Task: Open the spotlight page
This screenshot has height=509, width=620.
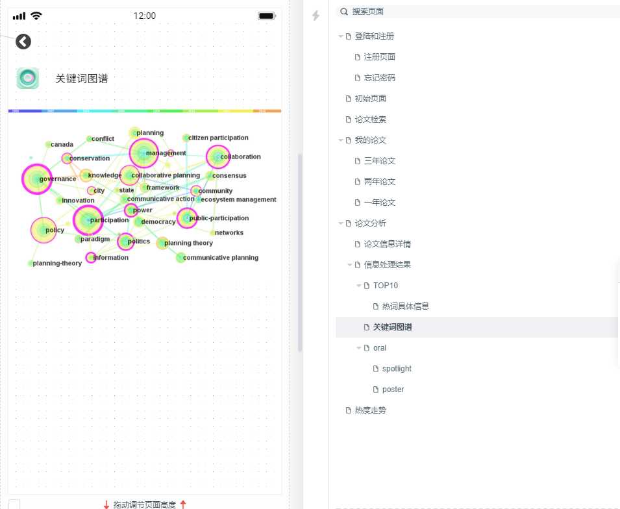Action: point(397,369)
